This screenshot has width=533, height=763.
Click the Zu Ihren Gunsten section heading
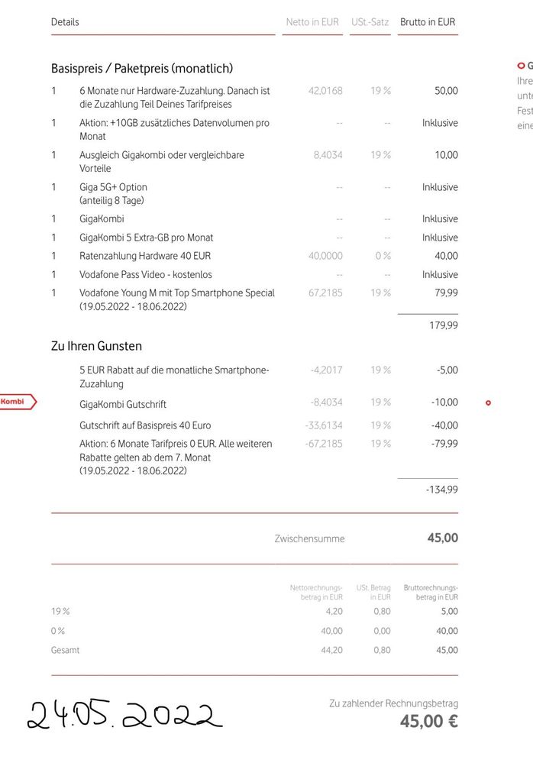[x=96, y=346]
